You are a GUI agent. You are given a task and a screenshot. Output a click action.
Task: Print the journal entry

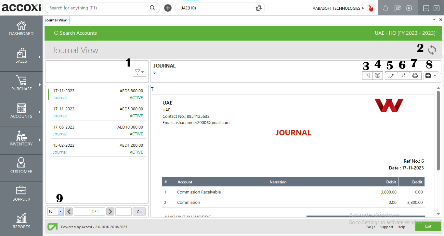coord(415,75)
